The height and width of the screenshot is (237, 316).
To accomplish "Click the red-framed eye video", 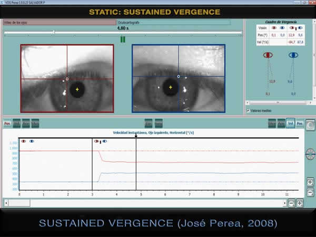I will pos(67,78).
